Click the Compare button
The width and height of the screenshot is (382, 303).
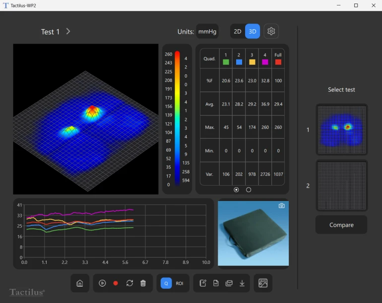341,225
